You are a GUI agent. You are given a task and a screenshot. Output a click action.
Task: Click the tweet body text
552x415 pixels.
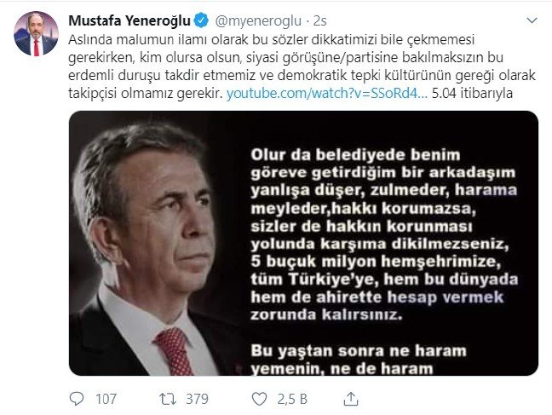pyautogui.click(x=302, y=66)
